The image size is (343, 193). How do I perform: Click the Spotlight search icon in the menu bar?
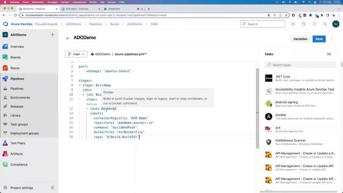(x=310, y=2)
